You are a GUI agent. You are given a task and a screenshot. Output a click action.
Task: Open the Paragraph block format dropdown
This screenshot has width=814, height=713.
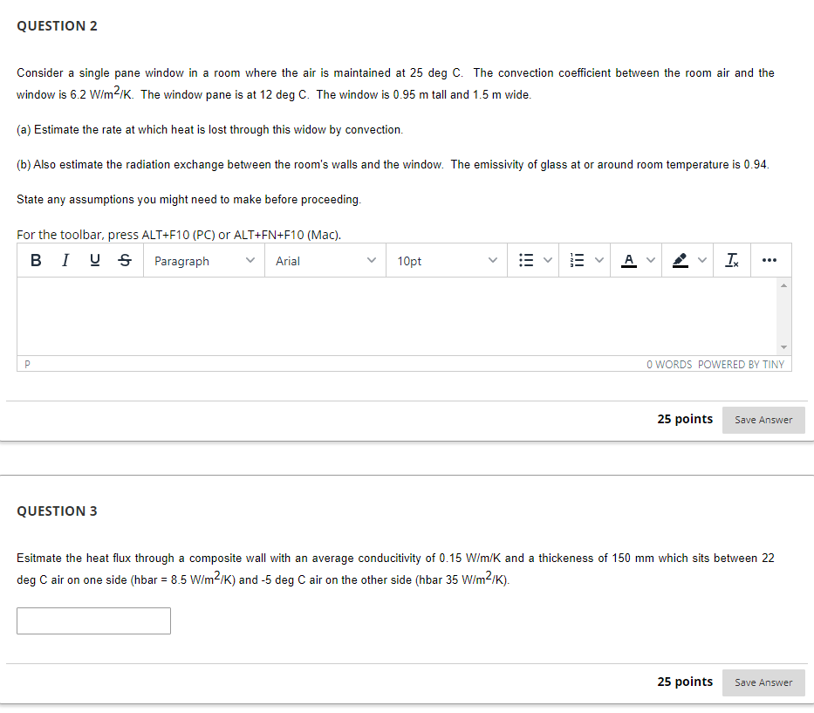coord(204,261)
